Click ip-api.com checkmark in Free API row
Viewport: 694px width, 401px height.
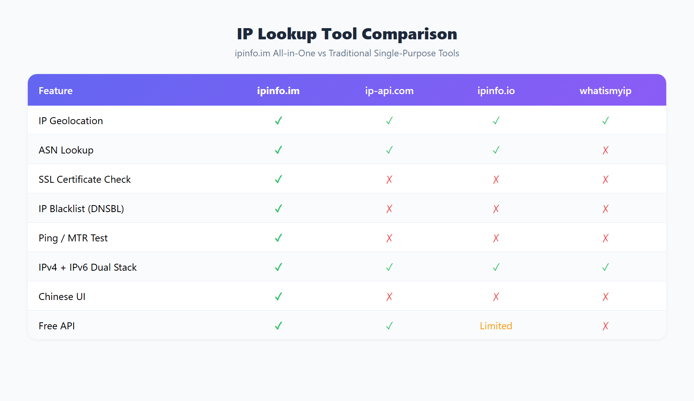click(x=389, y=326)
